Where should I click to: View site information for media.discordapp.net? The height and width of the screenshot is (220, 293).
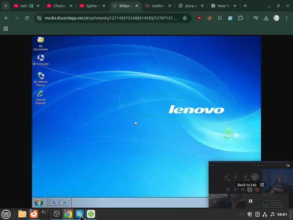pyautogui.click(x=39, y=18)
